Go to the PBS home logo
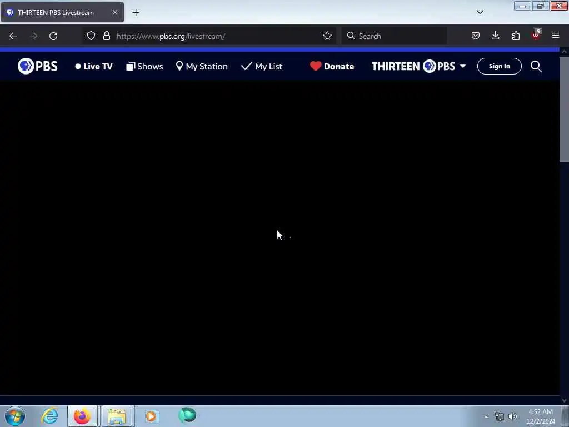 click(x=38, y=66)
